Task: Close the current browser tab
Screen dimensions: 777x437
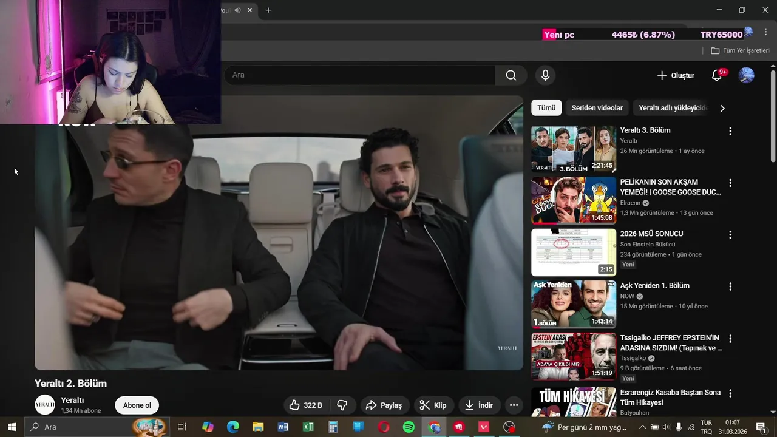Action: click(x=249, y=10)
